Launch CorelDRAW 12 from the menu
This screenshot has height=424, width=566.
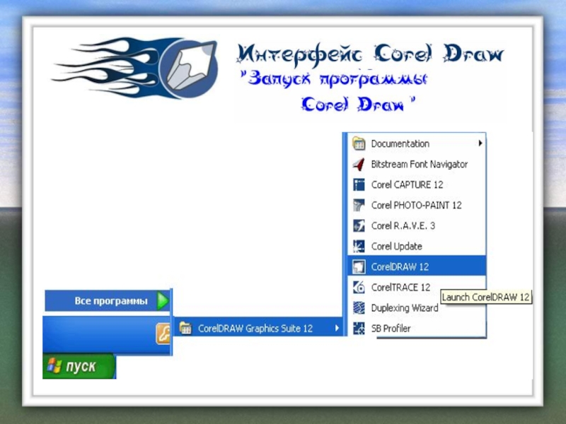pyautogui.click(x=400, y=267)
